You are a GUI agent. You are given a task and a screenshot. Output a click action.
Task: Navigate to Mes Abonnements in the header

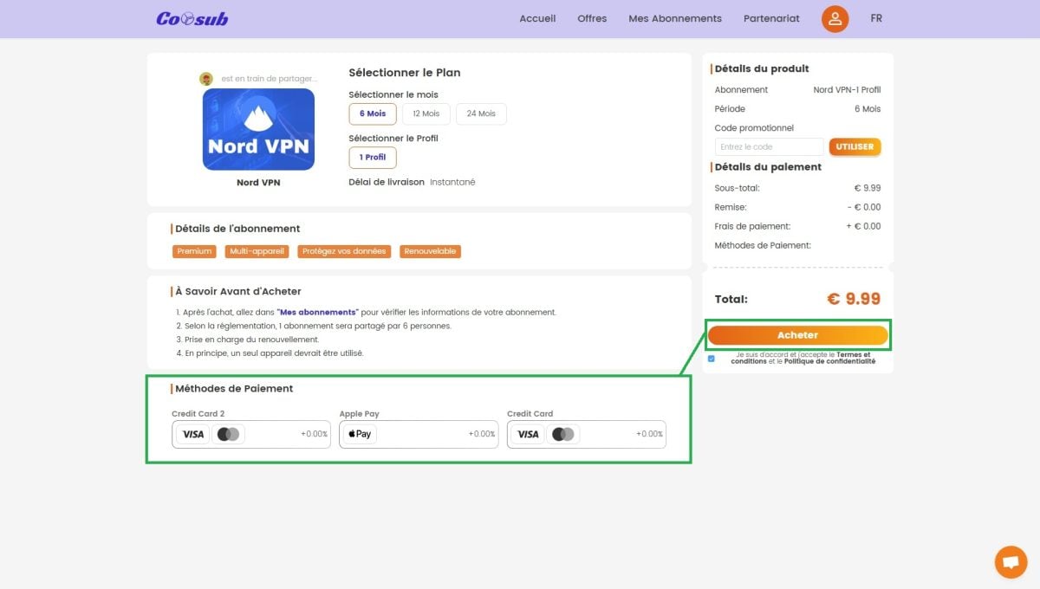tap(674, 18)
